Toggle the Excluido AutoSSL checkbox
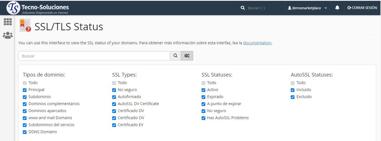The image size is (381, 141). 293,97
